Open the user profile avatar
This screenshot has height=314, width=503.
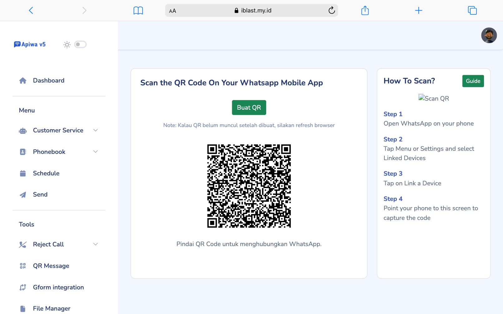[x=489, y=35]
